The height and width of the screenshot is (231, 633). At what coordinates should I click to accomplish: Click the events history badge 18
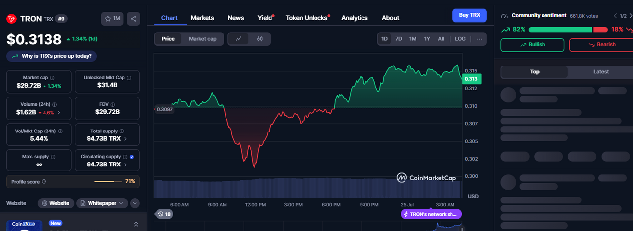(x=164, y=214)
